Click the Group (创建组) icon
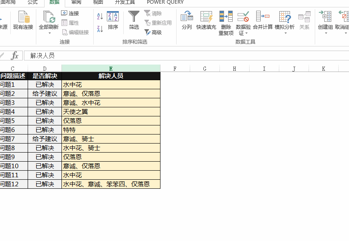 pos(325,16)
